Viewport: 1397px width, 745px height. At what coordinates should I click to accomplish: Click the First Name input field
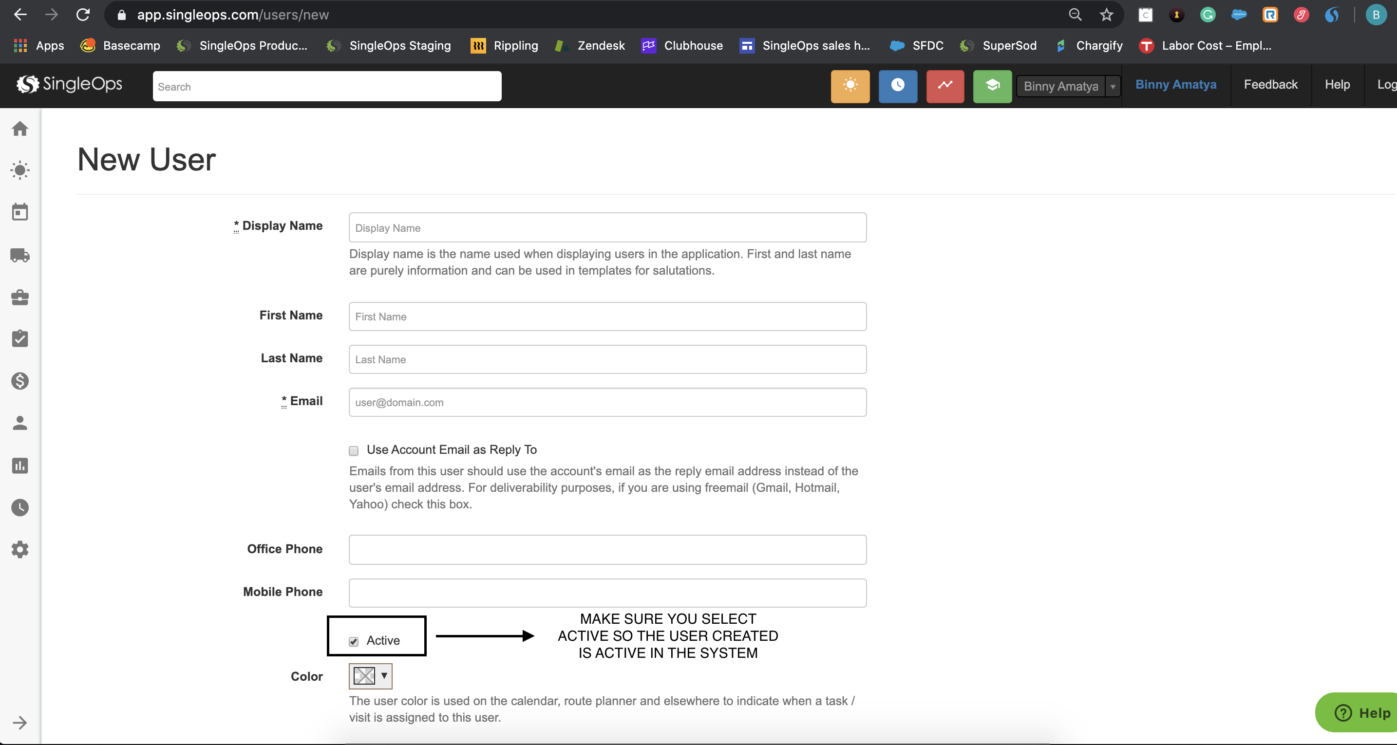[x=607, y=317]
